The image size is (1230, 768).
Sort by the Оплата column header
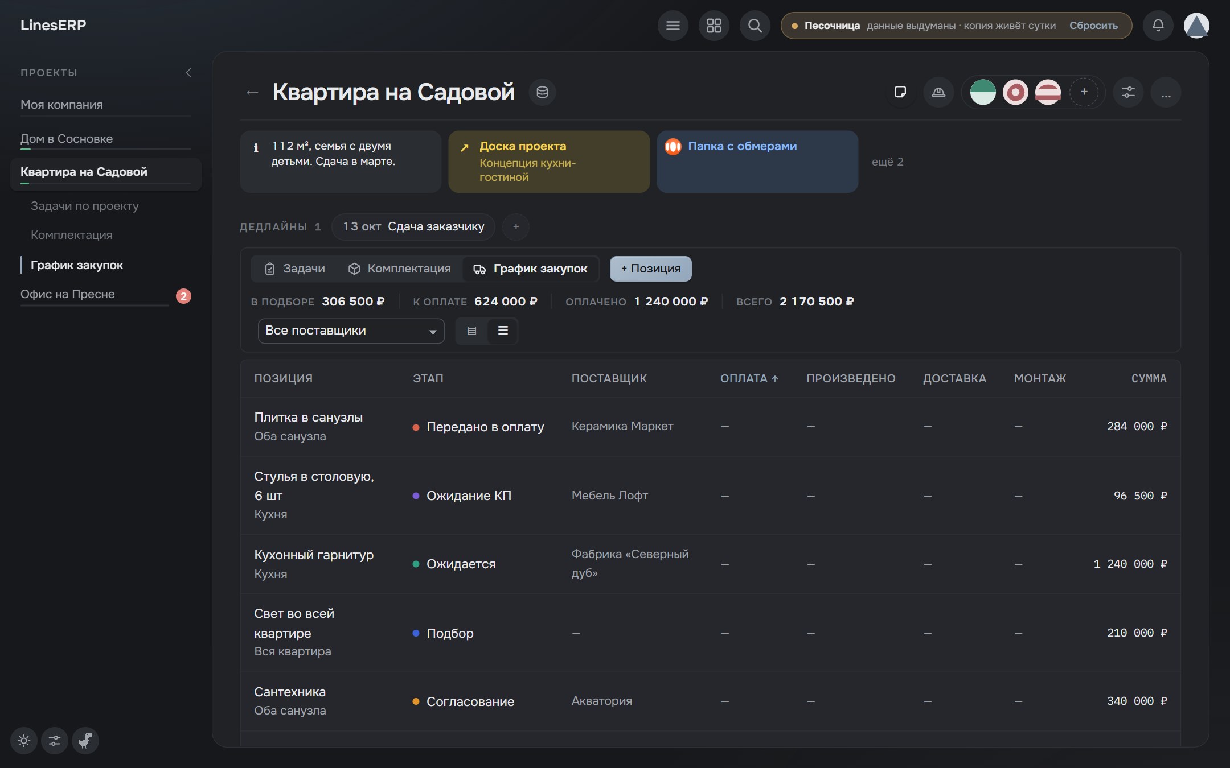pos(749,378)
